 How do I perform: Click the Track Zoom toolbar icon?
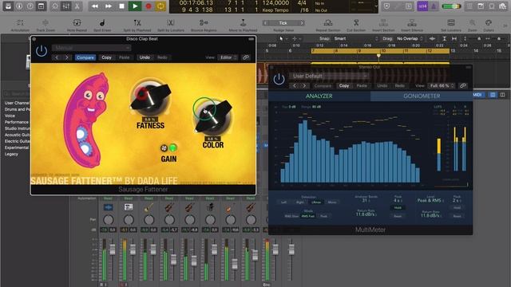pyautogui.click(x=46, y=22)
